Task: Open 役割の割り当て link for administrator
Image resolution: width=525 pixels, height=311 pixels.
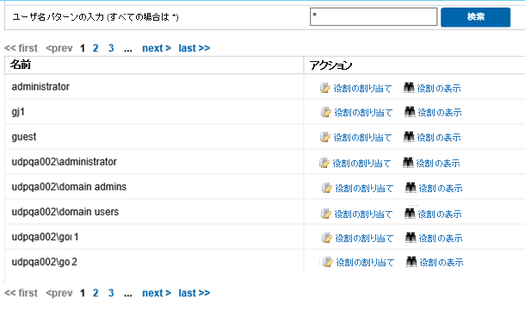Action: pos(362,89)
